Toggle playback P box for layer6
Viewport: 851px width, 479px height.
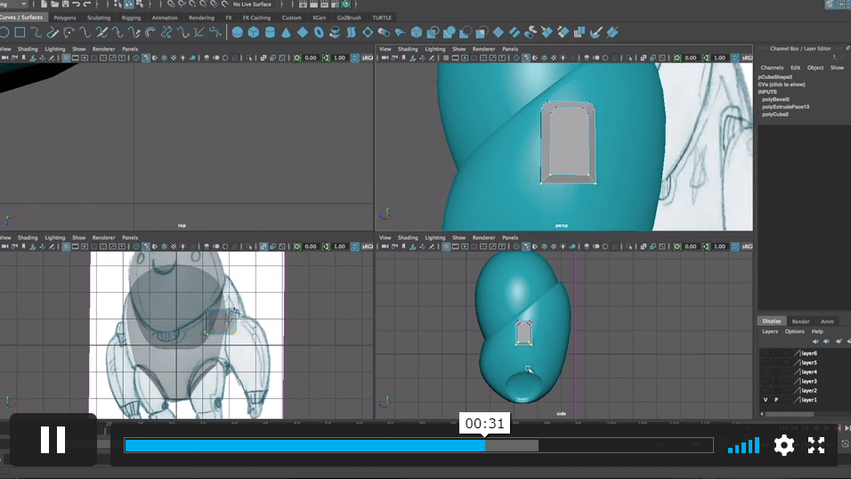click(x=776, y=353)
